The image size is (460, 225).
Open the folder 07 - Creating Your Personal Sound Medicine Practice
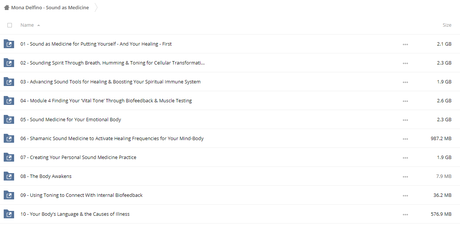78,158
